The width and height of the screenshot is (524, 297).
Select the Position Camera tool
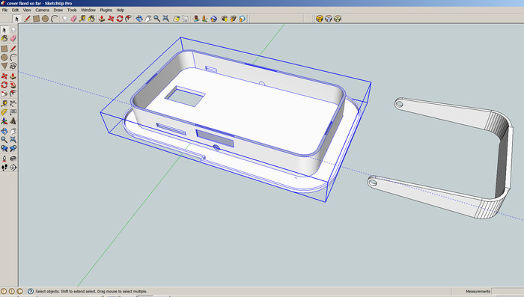[4, 159]
